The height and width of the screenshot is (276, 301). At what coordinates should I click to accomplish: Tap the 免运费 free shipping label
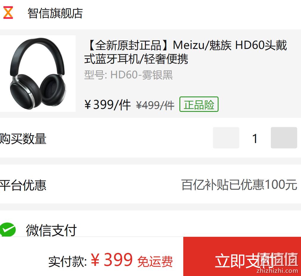tap(155, 261)
